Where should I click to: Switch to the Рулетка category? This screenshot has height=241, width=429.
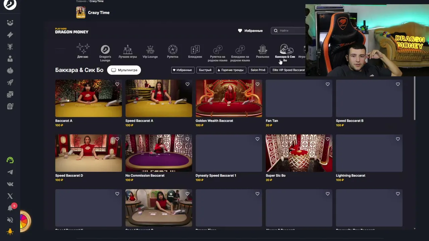tap(173, 51)
